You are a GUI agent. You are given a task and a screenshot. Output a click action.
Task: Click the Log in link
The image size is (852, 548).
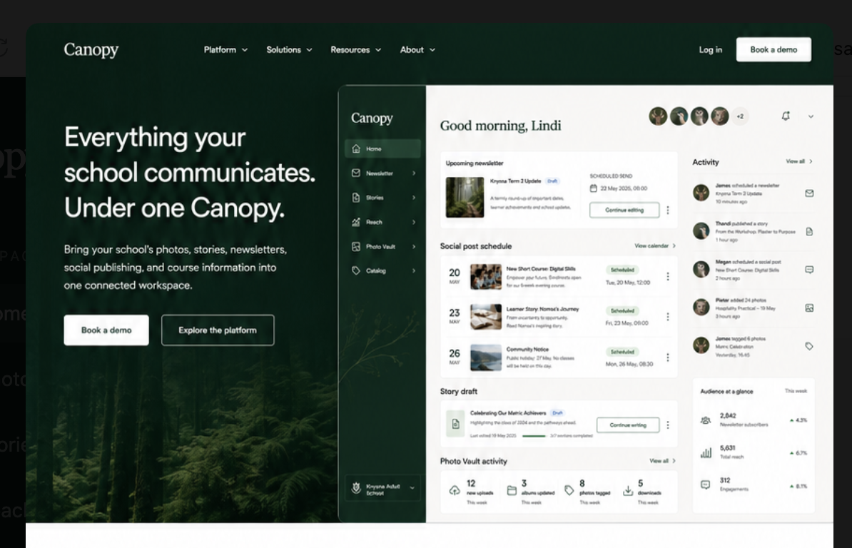(711, 50)
